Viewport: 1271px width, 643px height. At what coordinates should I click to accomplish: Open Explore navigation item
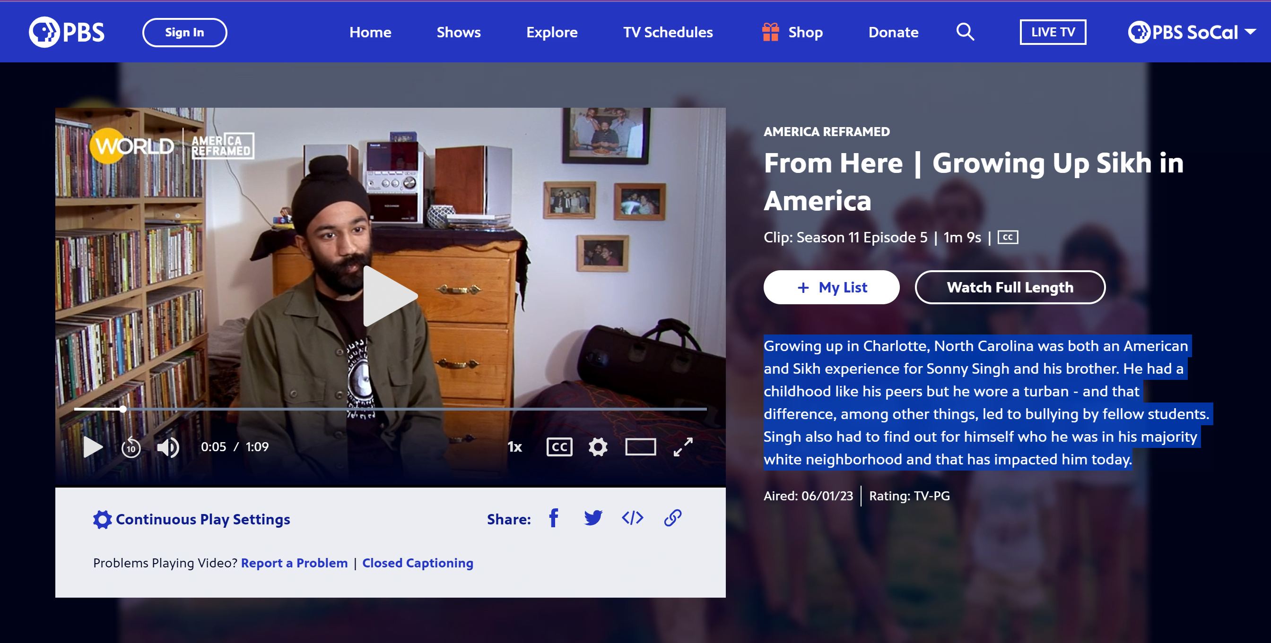(x=552, y=32)
